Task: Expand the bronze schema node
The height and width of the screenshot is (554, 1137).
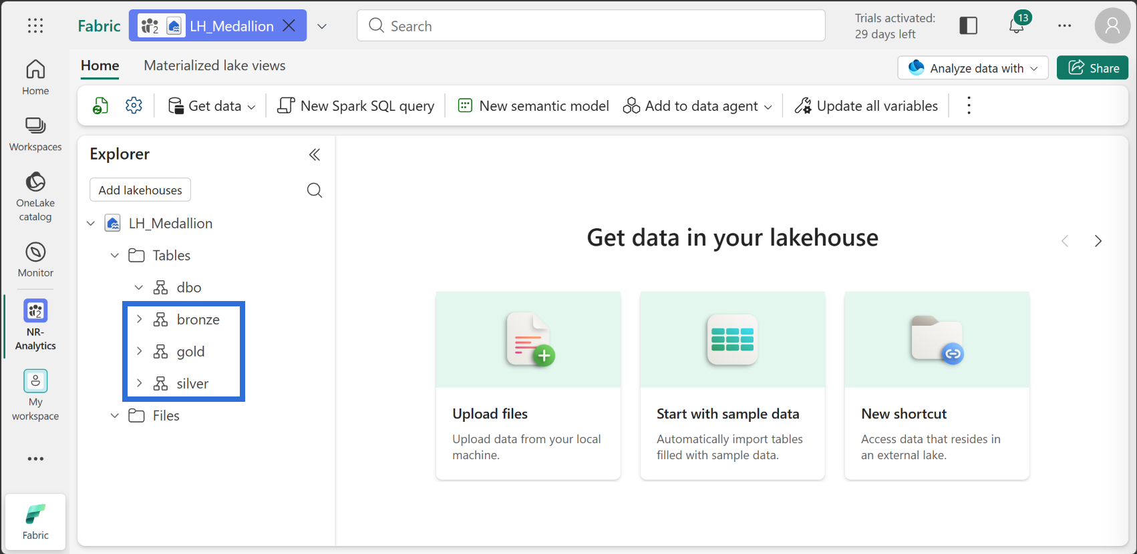Action: click(x=140, y=319)
